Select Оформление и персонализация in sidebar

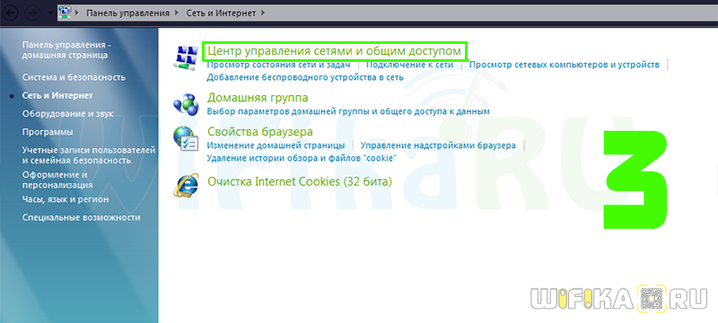click(x=57, y=179)
